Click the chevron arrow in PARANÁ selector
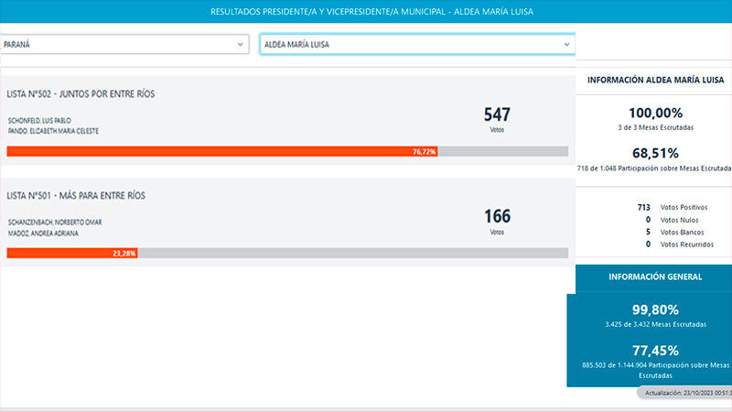This screenshot has height=412, width=732. [241, 44]
